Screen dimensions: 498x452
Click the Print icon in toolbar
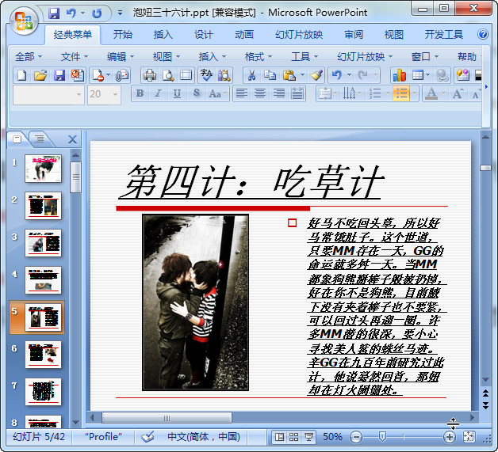pyautogui.click(x=150, y=75)
